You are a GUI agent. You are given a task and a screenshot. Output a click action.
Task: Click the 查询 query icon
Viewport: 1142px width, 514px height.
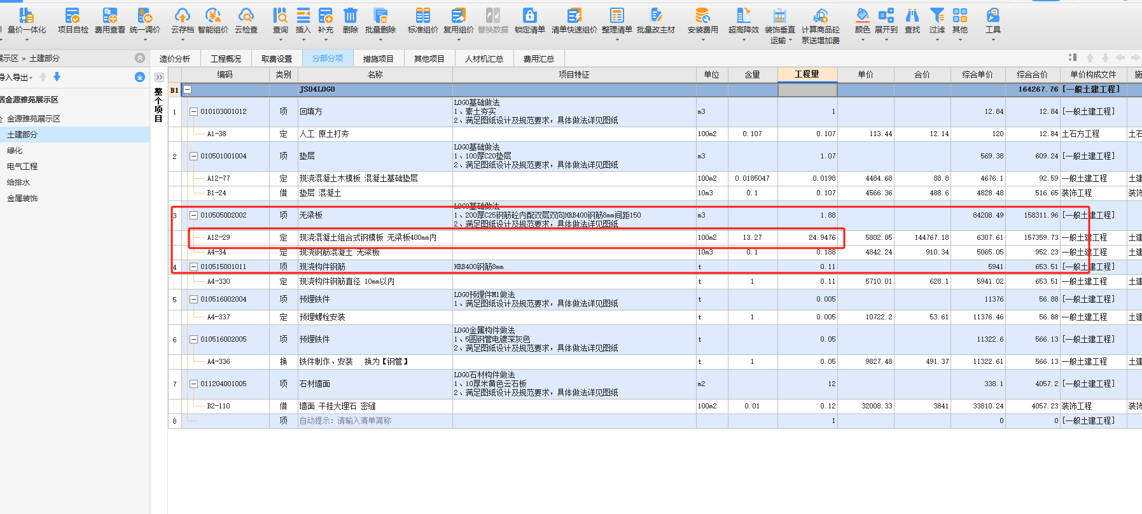tap(280, 16)
